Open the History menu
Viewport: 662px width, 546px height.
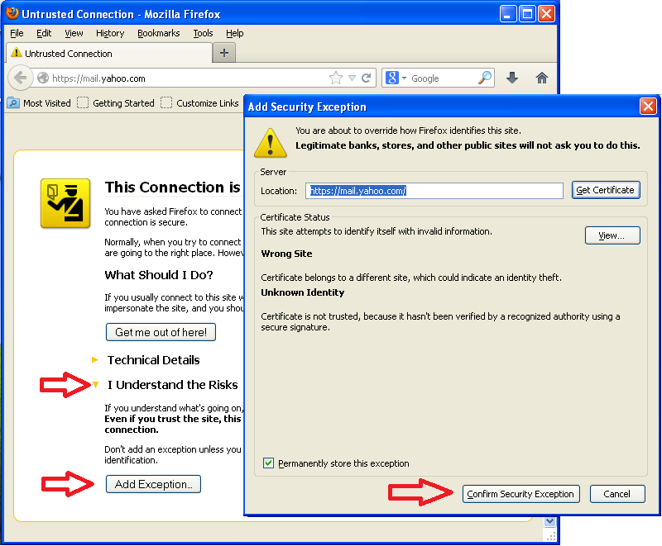click(110, 33)
